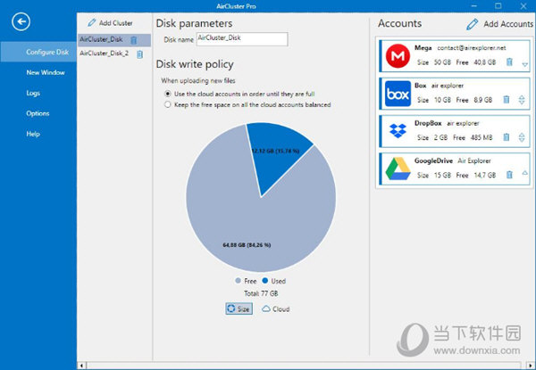The height and width of the screenshot is (370, 536).
Task: Click the Used blue pie chart slice
Action: [x=278, y=155]
